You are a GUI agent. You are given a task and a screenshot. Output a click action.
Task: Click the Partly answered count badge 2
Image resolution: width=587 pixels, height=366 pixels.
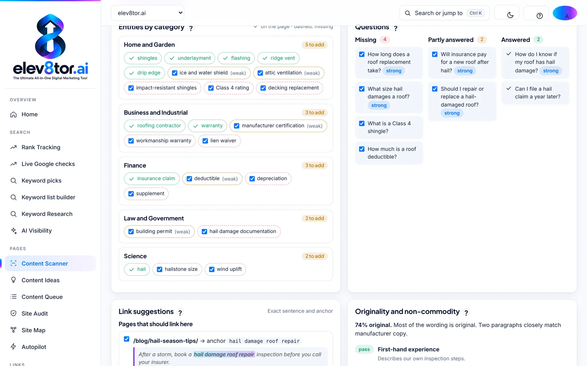coord(482,40)
